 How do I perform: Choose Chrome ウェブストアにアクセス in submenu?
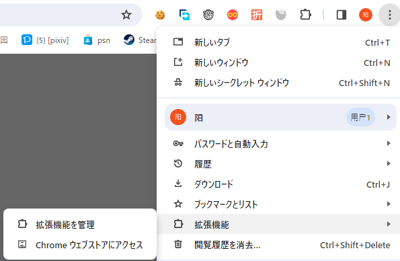80,245
